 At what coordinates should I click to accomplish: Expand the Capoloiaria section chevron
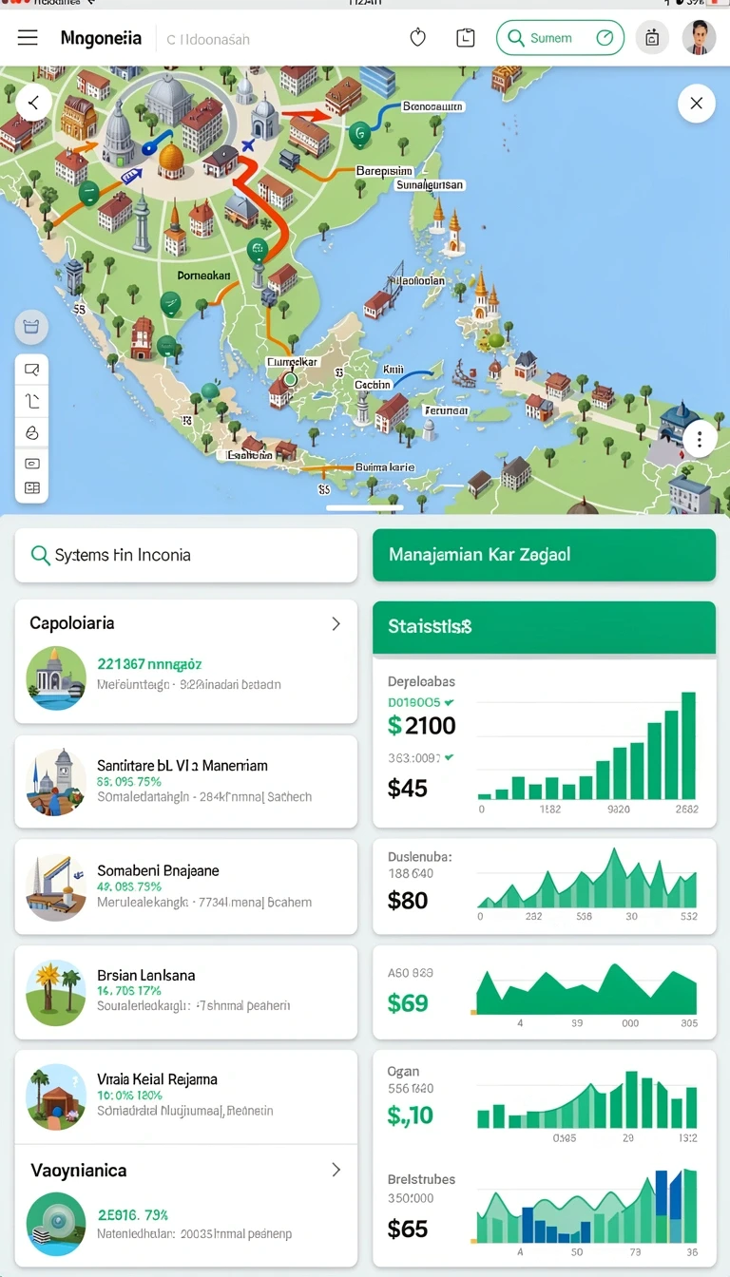pos(336,623)
